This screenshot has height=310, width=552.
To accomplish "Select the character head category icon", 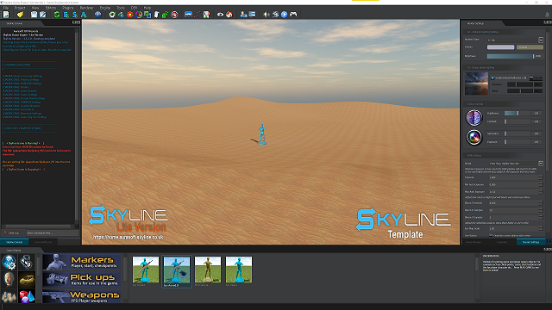I will (x=9, y=279).
